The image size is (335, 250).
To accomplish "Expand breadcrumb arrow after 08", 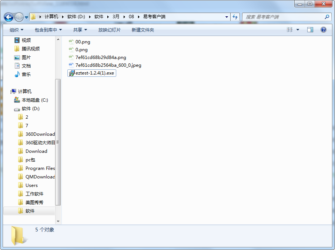I will 138,17.
